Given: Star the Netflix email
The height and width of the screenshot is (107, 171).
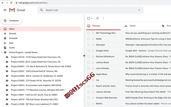Looking at the screenshot, I should tap(93, 104).
